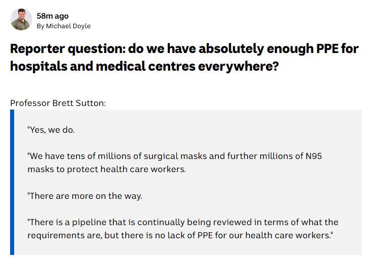Click the line starting "We have tens of millions"
Screen dimensions: 376x265
[174, 156]
